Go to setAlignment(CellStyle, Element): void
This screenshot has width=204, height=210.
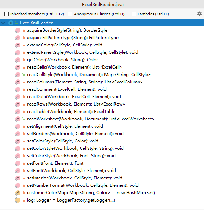tap(65, 126)
